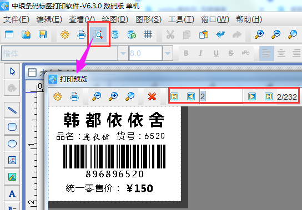Select the line drawing tool
The width and height of the screenshot is (302, 210).
12,110
